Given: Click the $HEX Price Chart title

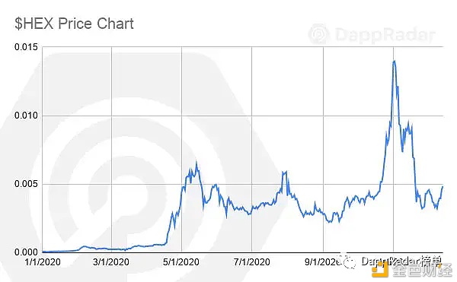Looking at the screenshot, I should (74, 24).
